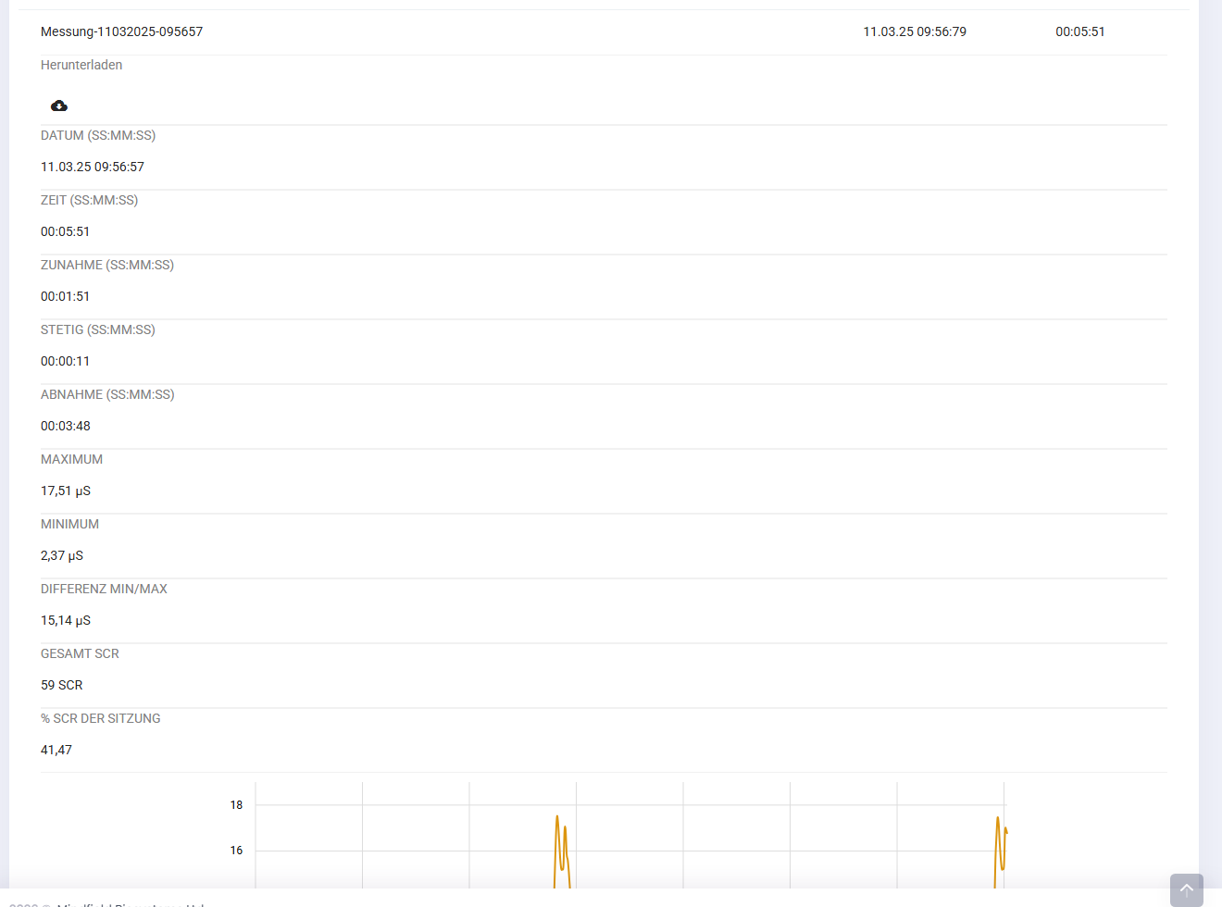This screenshot has width=1222, height=907.
Task: Click the MAXIMUM value 17,51 µS
Action: [66, 491]
